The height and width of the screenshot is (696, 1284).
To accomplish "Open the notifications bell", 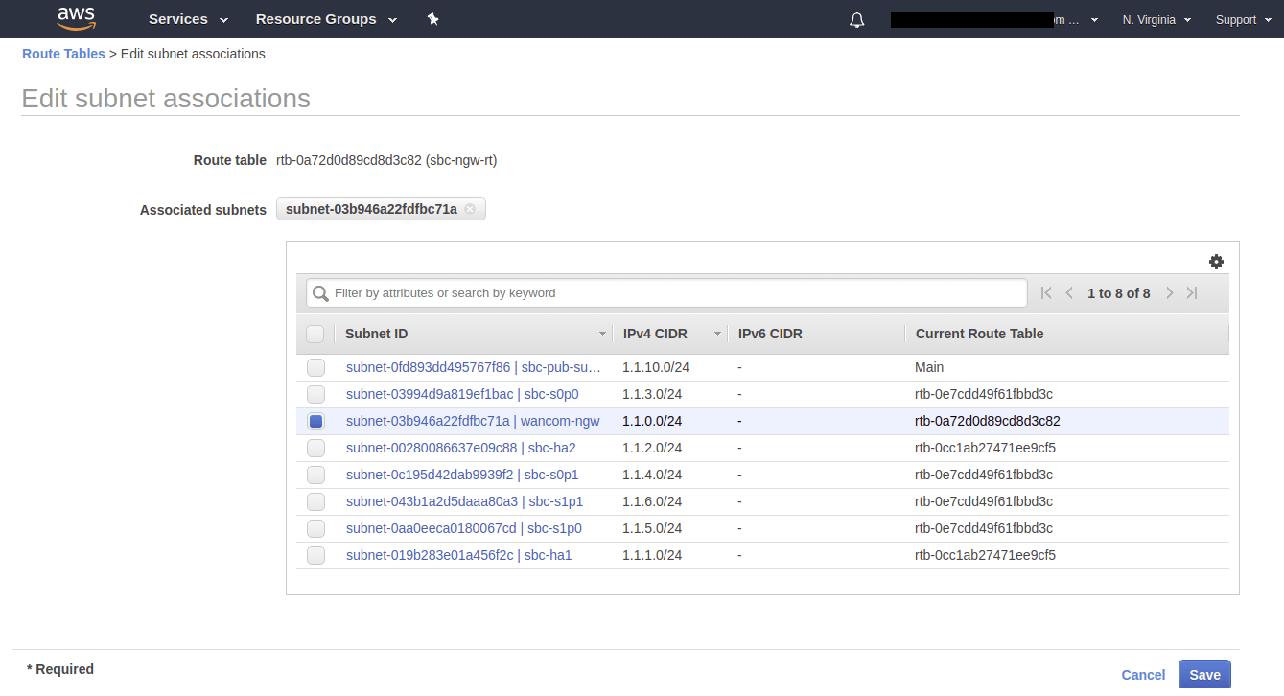I will 856,19.
